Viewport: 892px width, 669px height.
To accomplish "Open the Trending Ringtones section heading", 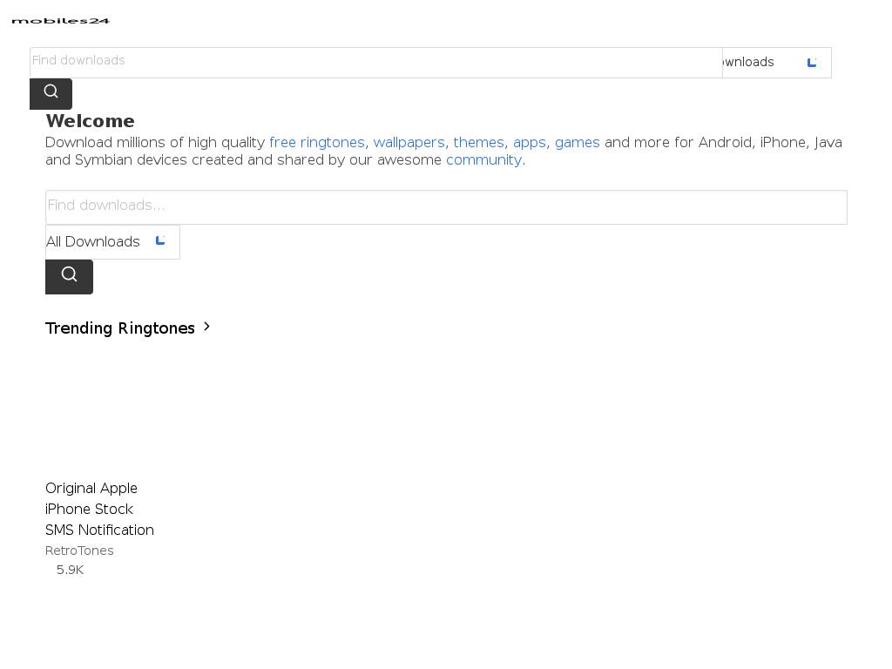I will 120,328.
